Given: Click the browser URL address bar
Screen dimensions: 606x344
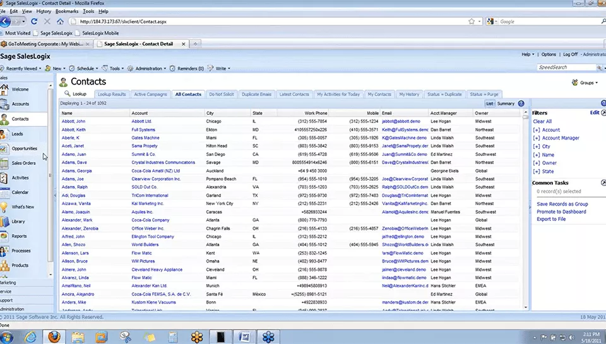Looking at the screenshot, I should [271, 21].
